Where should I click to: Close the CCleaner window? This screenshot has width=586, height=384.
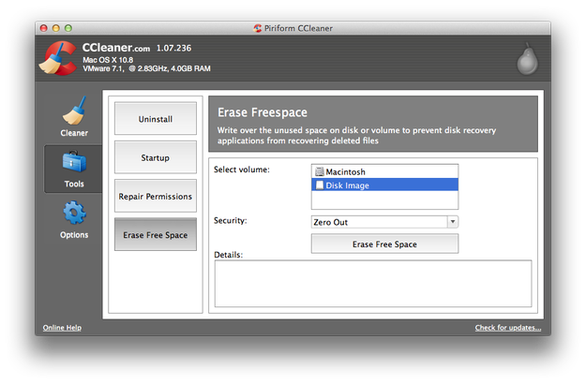[x=44, y=28]
